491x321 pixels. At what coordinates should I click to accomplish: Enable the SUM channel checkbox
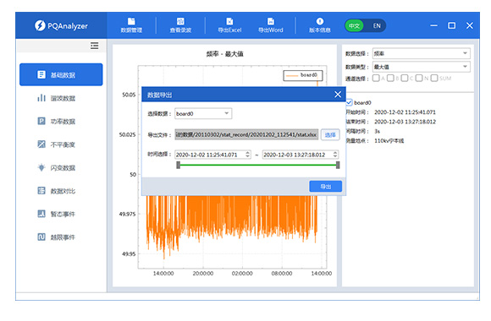[434, 79]
